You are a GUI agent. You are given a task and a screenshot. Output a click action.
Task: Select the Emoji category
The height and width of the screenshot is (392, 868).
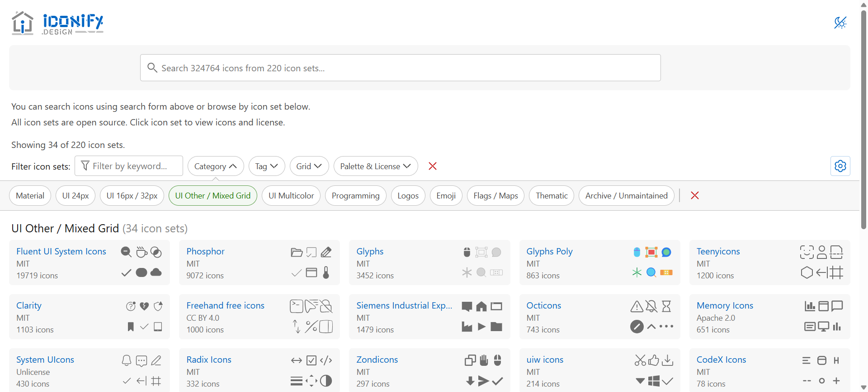coord(446,195)
